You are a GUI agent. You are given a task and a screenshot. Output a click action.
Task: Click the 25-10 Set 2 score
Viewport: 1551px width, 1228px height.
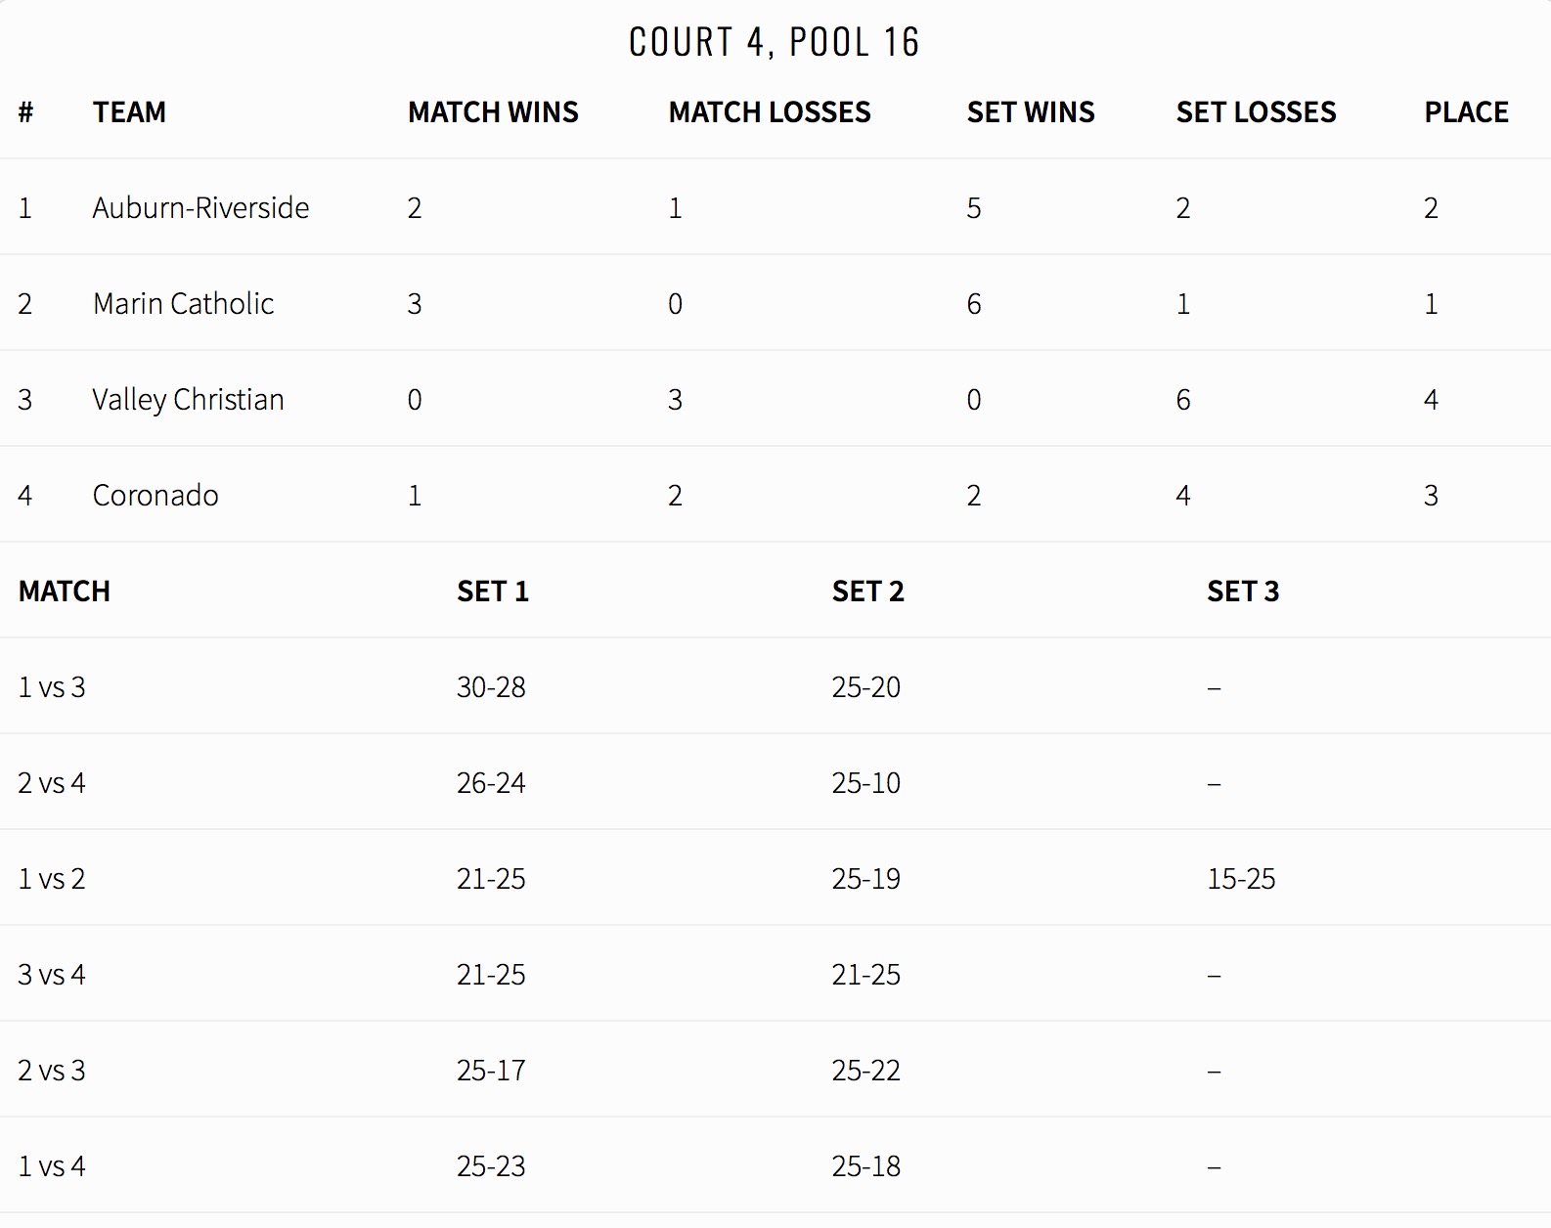pos(866,782)
